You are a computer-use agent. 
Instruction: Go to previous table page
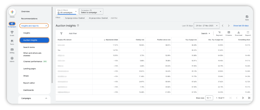237,98
